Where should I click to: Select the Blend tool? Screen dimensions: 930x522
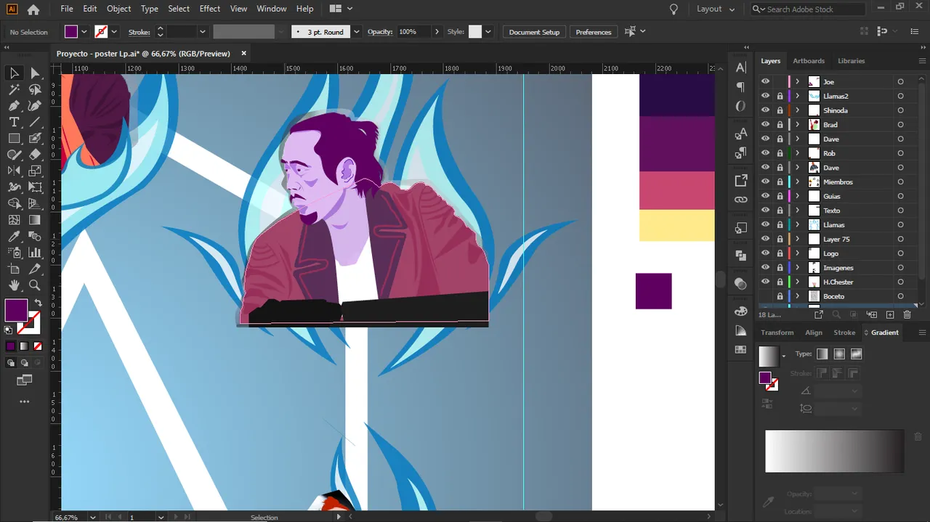click(35, 236)
